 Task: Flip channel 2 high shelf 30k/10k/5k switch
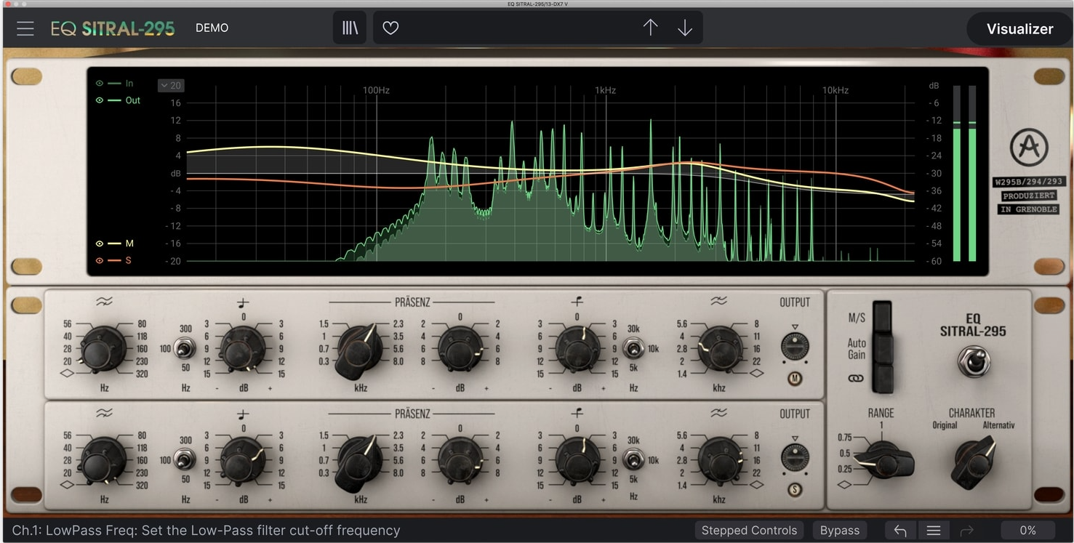pyautogui.click(x=633, y=460)
